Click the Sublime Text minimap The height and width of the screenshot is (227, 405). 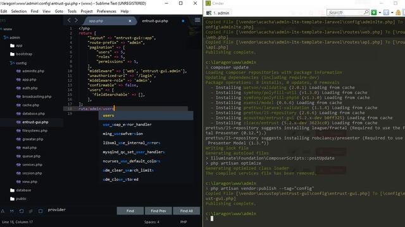(194, 31)
